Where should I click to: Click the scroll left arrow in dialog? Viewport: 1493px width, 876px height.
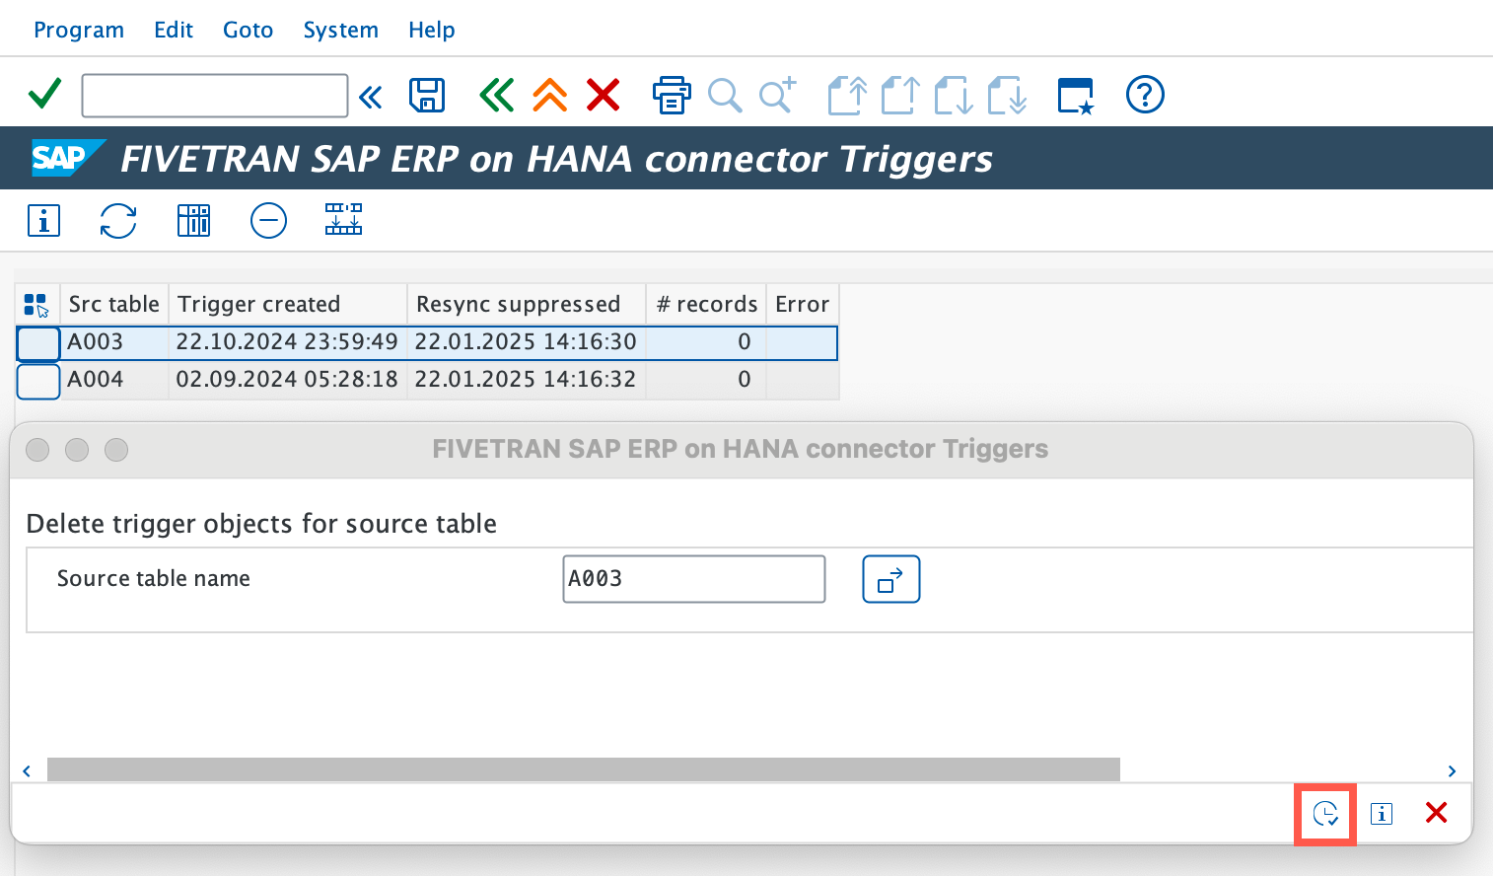click(x=27, y=770)
